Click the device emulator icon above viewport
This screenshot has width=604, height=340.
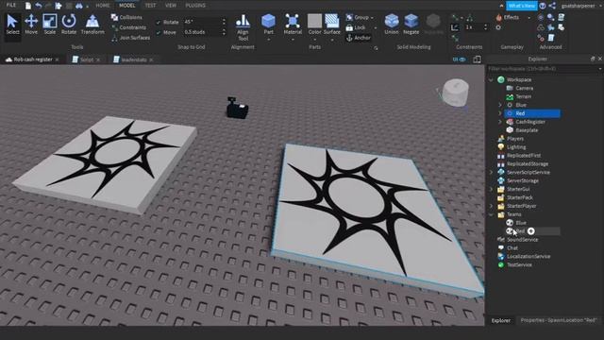click(x=477, y=59)
